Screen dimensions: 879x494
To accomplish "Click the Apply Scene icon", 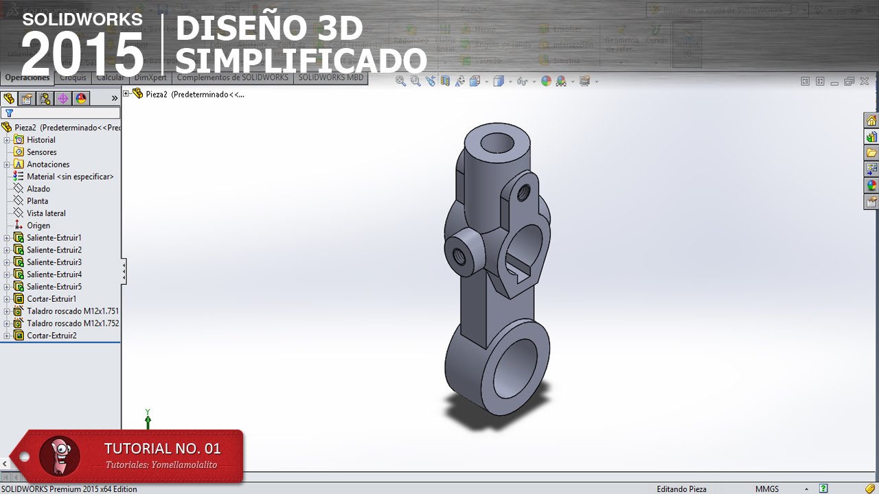I will point(561,81).
